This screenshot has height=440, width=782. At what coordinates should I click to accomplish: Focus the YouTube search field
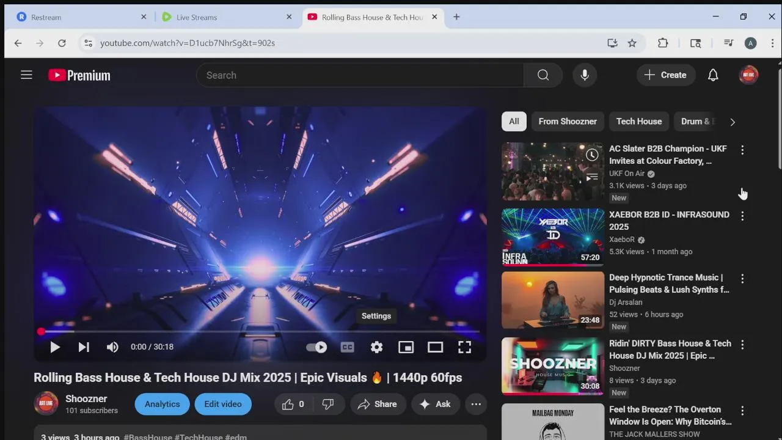click(x=360, y=75)
